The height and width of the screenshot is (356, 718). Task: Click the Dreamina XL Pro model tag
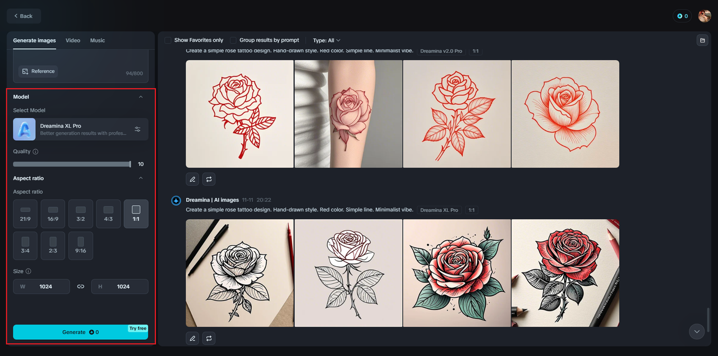[x=439, y=210]
